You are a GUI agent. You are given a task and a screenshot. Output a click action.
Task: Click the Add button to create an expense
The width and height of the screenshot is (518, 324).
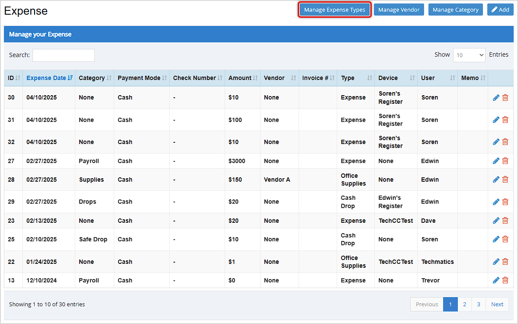pyautogui.click(x=500, y=9)
